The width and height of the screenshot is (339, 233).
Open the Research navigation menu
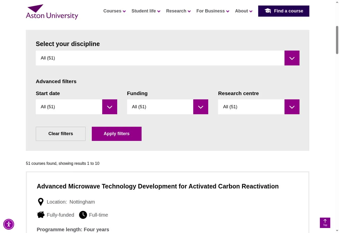point(178,11)
